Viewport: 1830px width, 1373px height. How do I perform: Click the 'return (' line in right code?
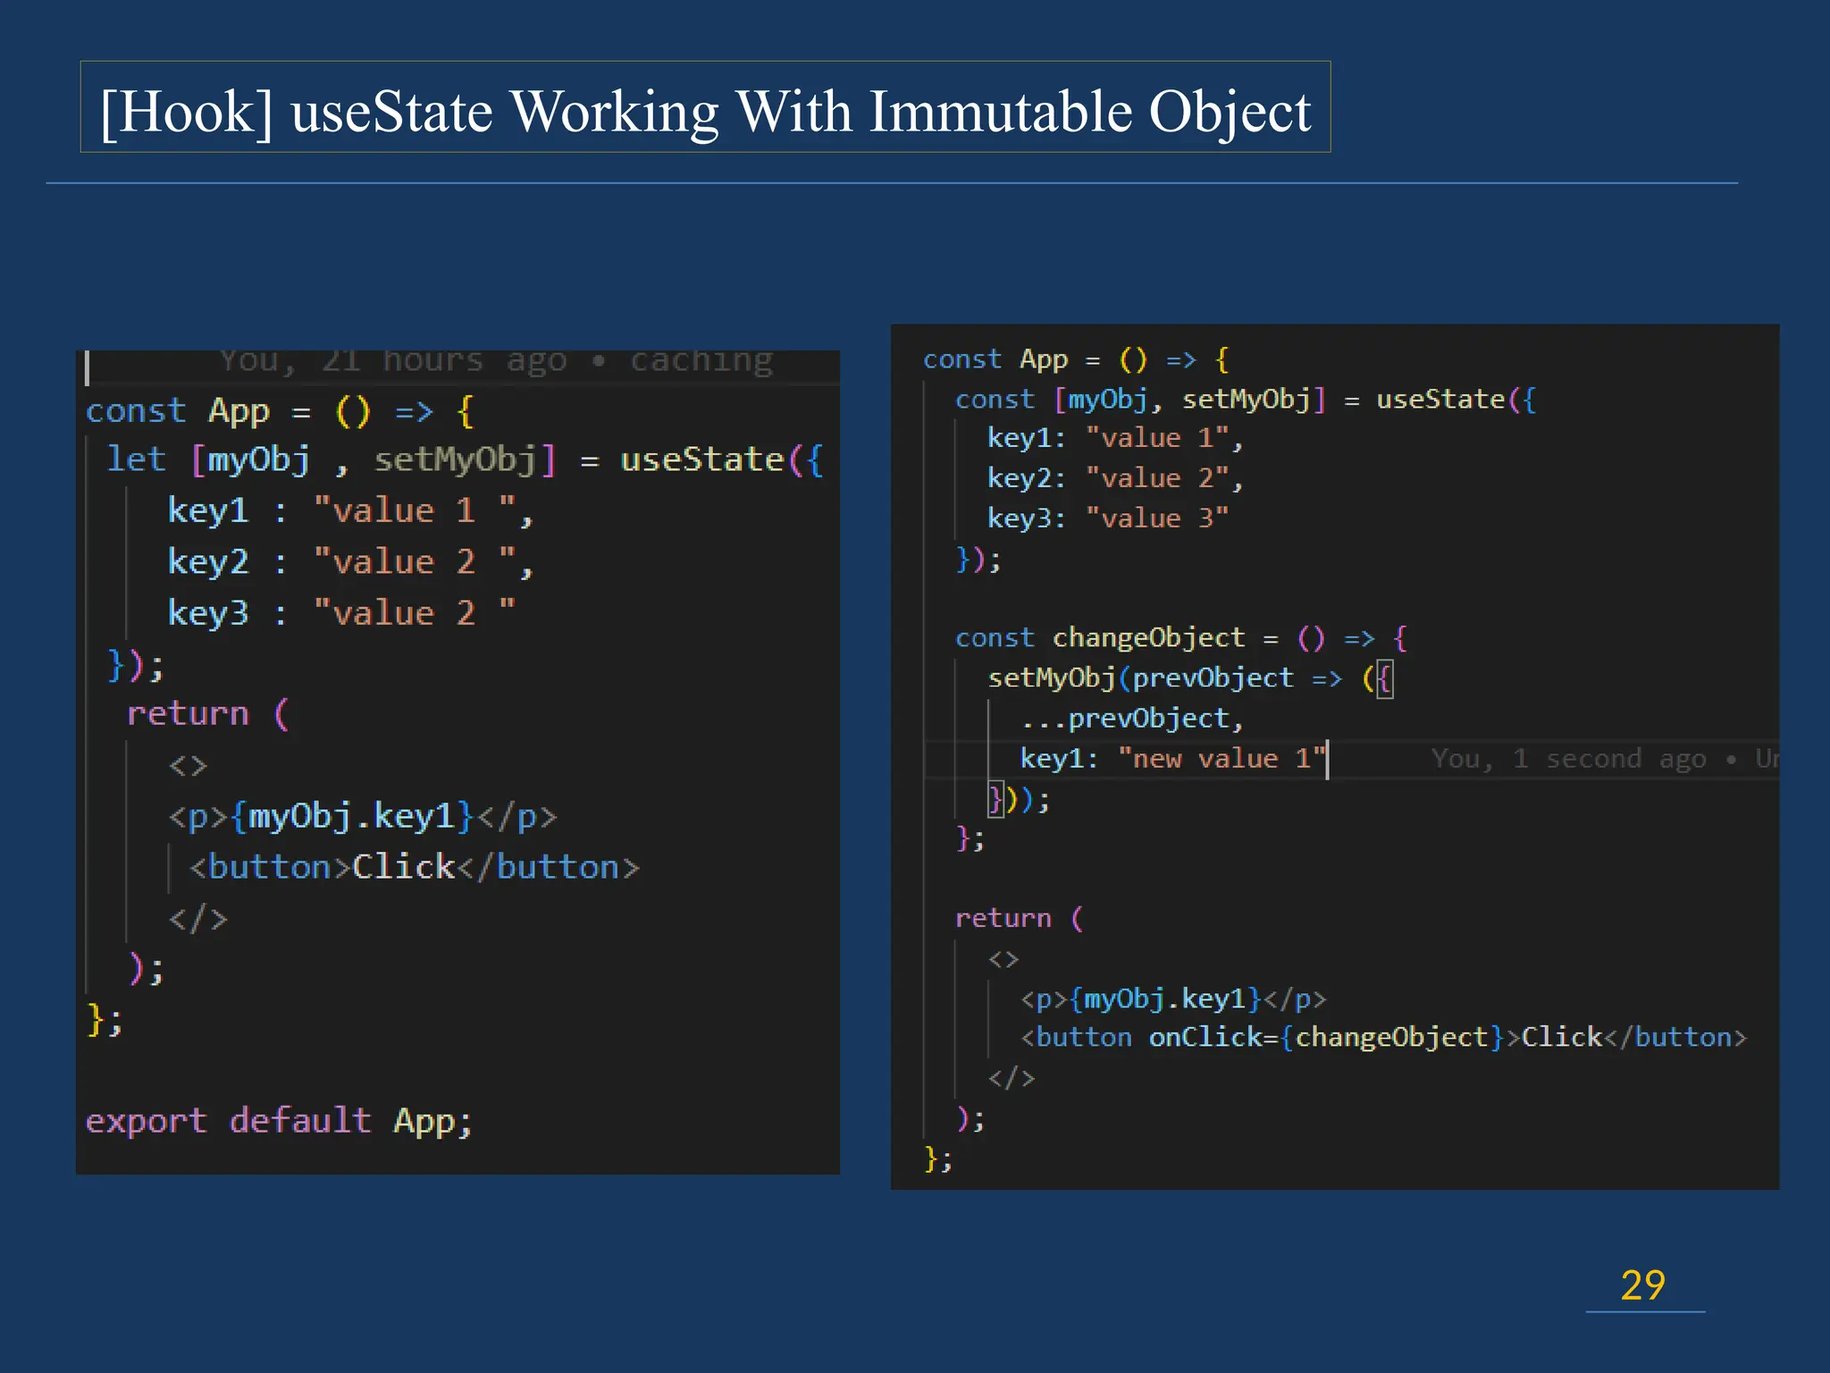click(x=1019, y=918)
